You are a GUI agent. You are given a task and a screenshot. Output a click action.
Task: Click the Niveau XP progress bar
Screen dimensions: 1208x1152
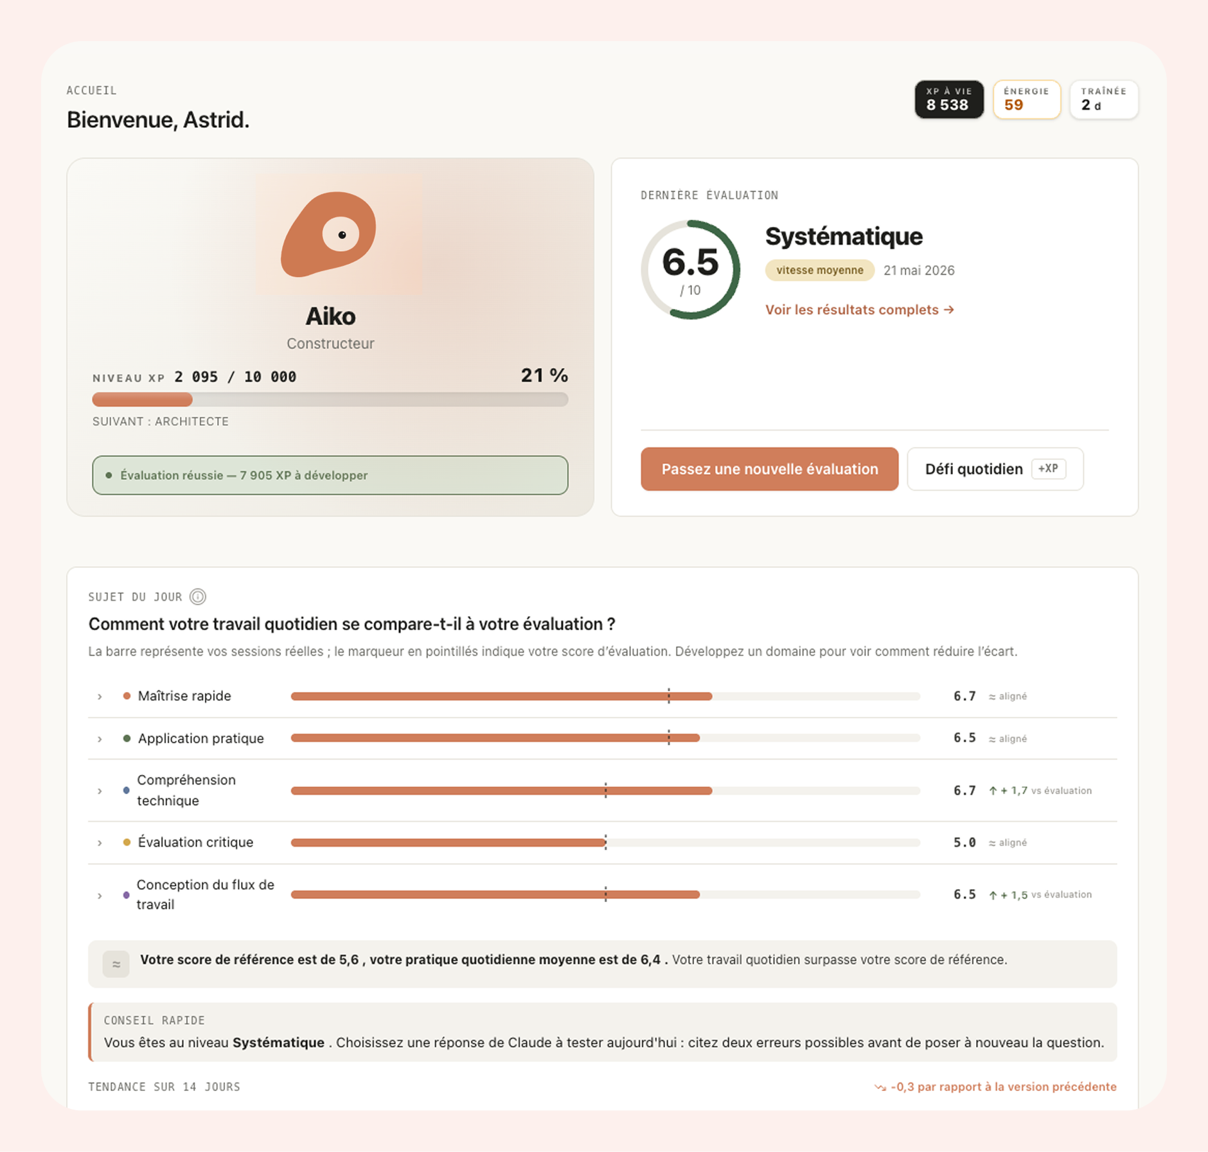click(330, 400)
